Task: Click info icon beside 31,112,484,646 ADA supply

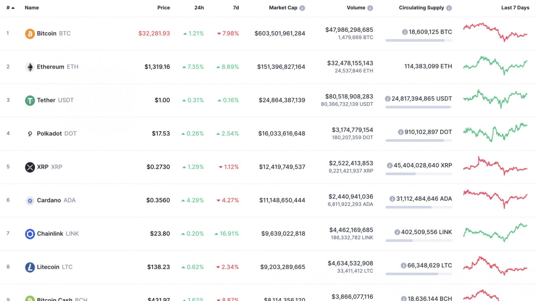Action: tap(392, 199)
